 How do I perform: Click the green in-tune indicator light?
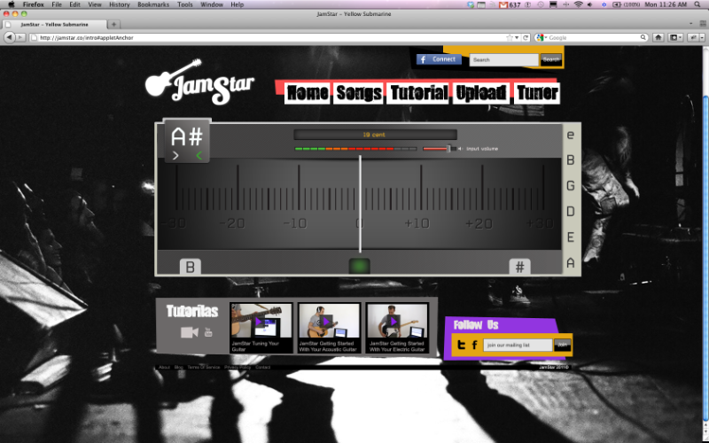[x=360, y=267]
